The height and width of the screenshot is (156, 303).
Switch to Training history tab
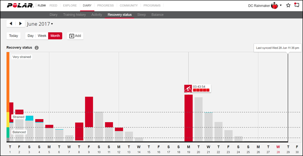74,15
